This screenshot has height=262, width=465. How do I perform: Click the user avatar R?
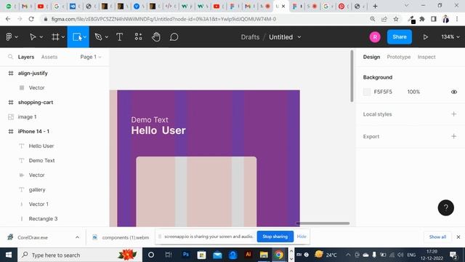click(375, 37)
